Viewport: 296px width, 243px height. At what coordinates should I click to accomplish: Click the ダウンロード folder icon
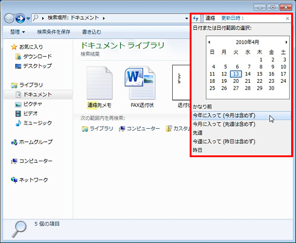18,57
